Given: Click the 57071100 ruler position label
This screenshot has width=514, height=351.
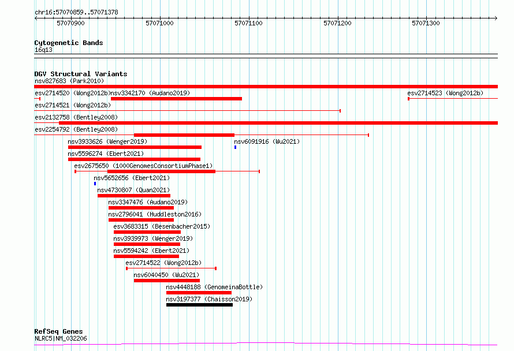Looking at the screenshot, I should click(248, 23).
